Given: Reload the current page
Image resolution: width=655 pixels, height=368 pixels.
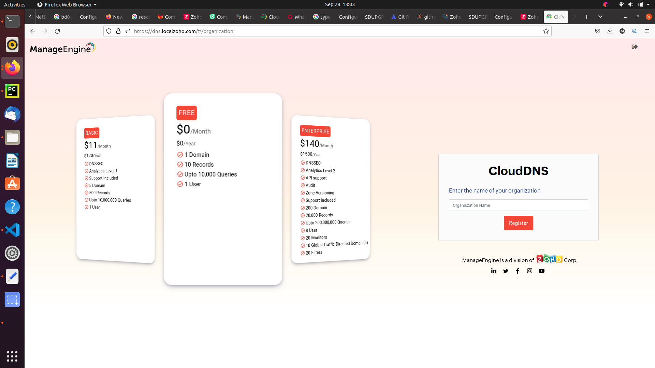Looking at the screenshot, I should [x=57, y=31].
